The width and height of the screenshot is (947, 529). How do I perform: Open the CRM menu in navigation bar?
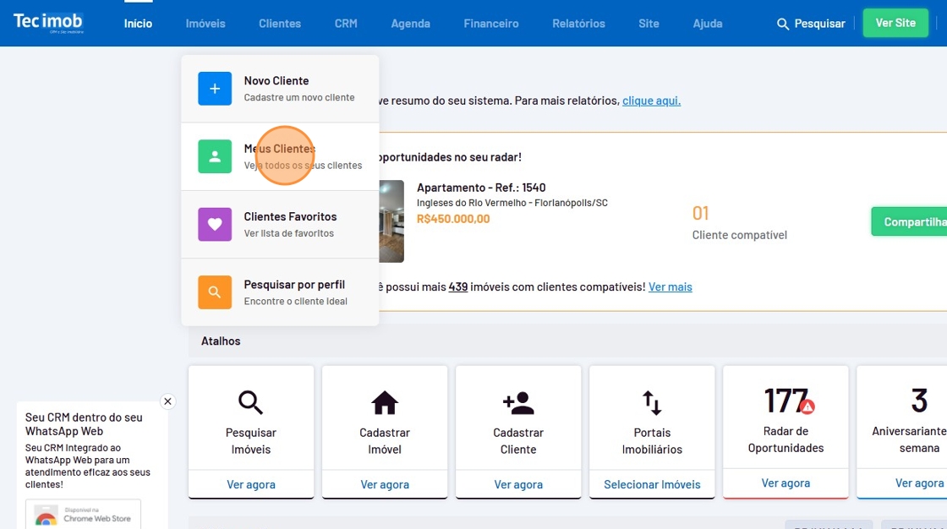coord(346,24)
